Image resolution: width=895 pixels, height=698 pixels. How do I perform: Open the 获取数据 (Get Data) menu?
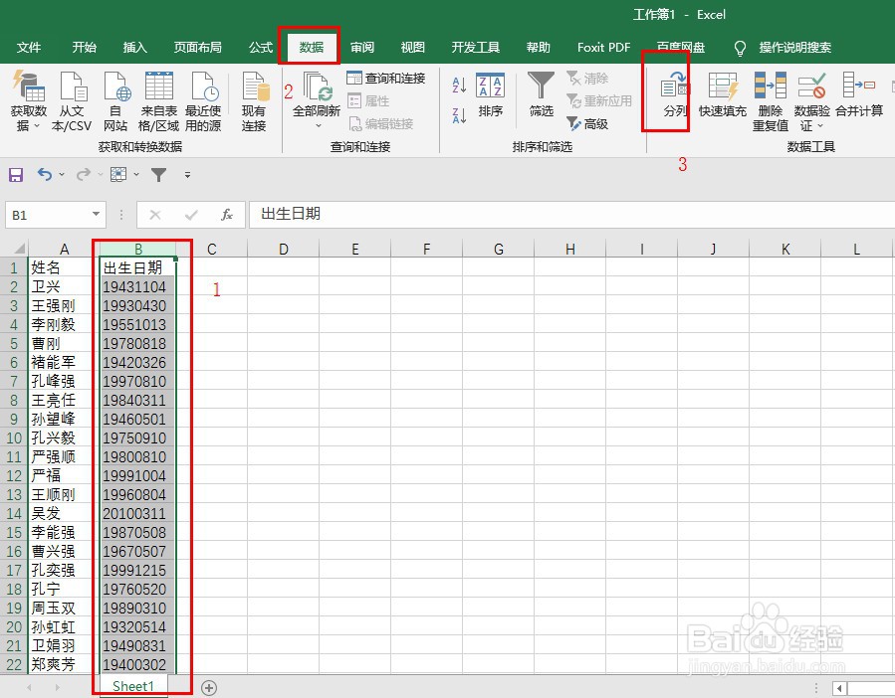28,101
